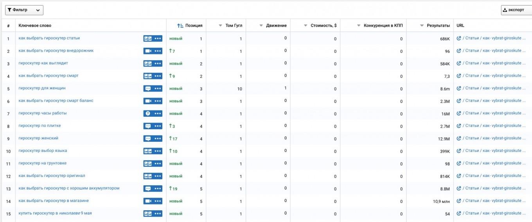532x222 pixels.
Task: Click the sort icon beside 'Позиция' header
Action: coord(180,26)
